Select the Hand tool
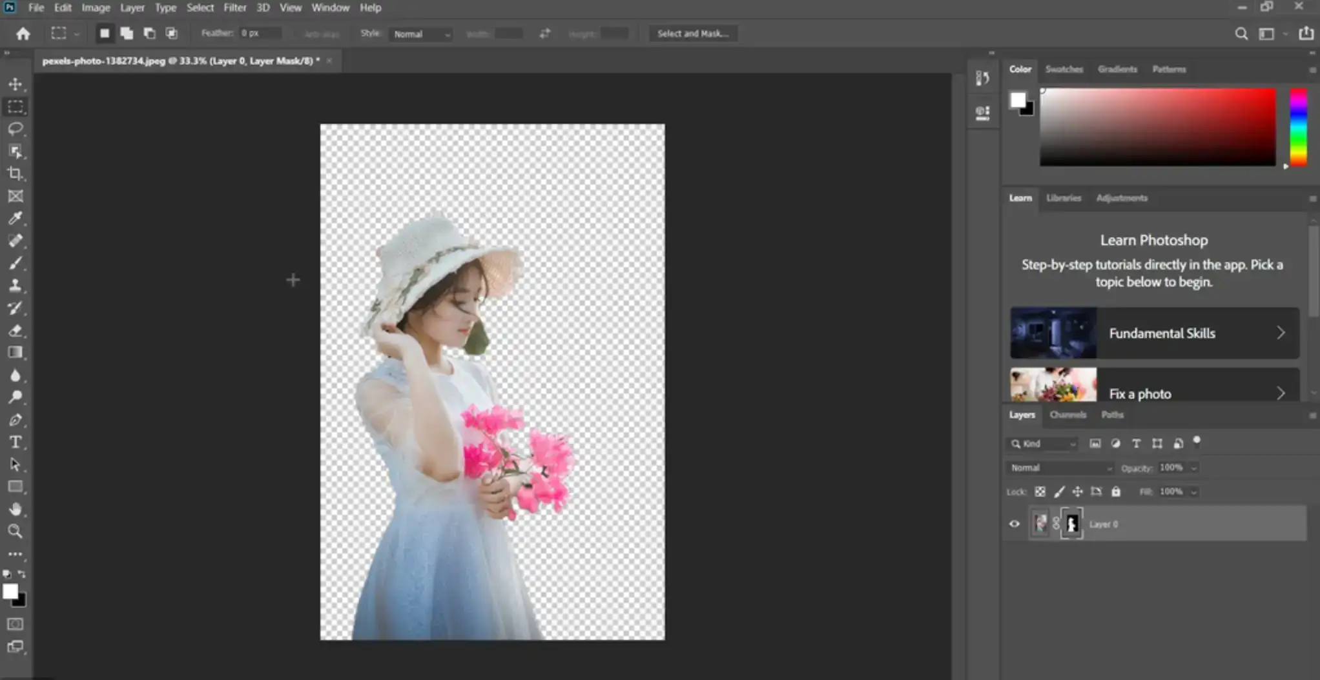 [x=15, y=509]
